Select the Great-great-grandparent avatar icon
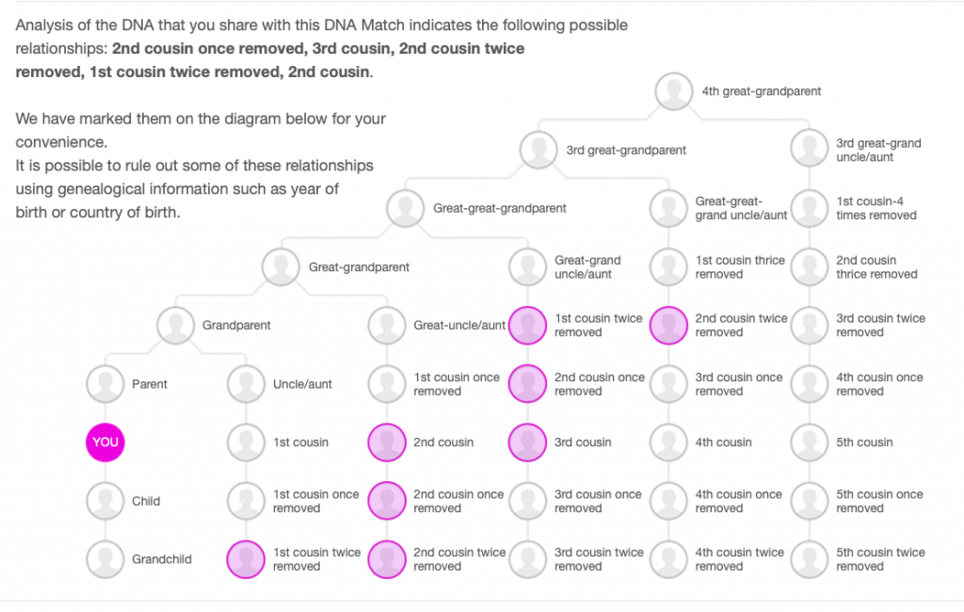Image resolution: width=964 pixels, height=612 pixels. pos(406,209)
